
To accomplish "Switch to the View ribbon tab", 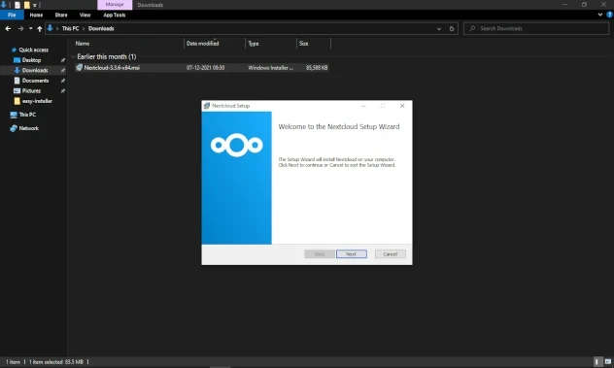I will pos(85,15).
